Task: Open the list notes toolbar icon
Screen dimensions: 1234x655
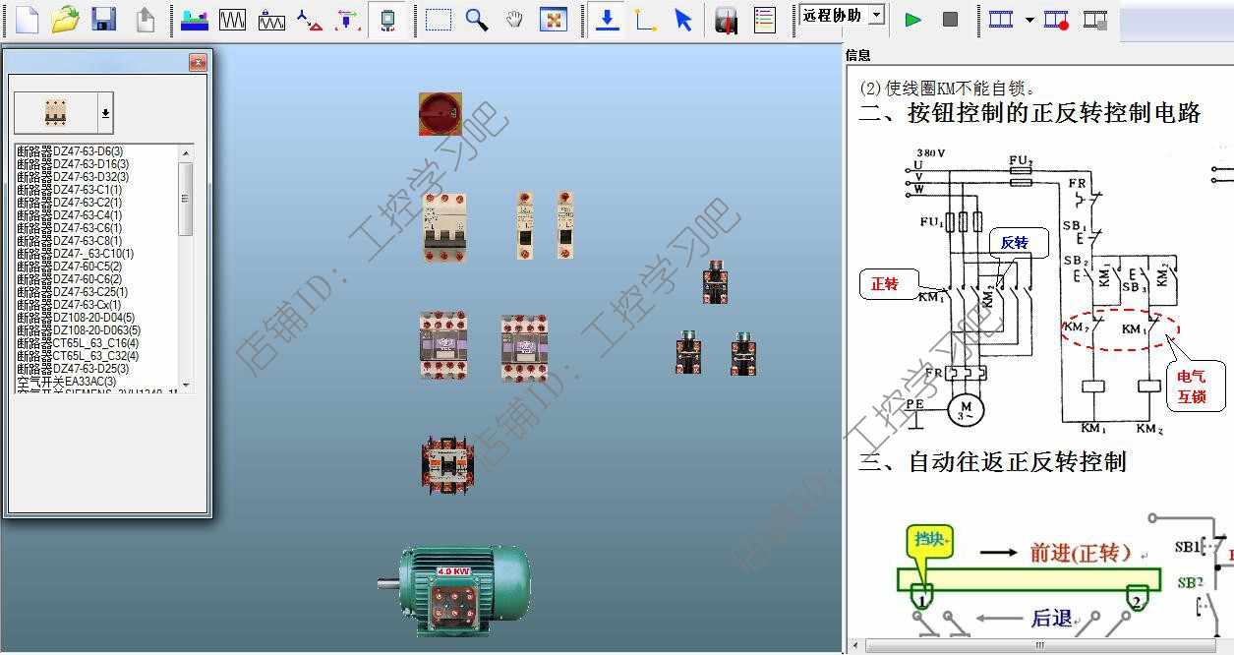Action: coord(764,19)
